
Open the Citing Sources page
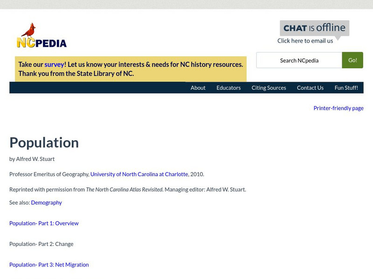point(269,87)
